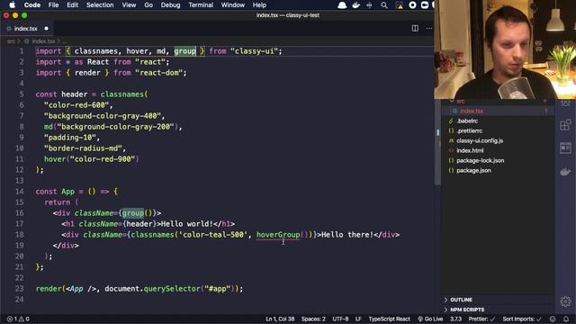Open .prettierrc in the explorer
Viewport: 576px width, 324px height.
coord(470,130)
